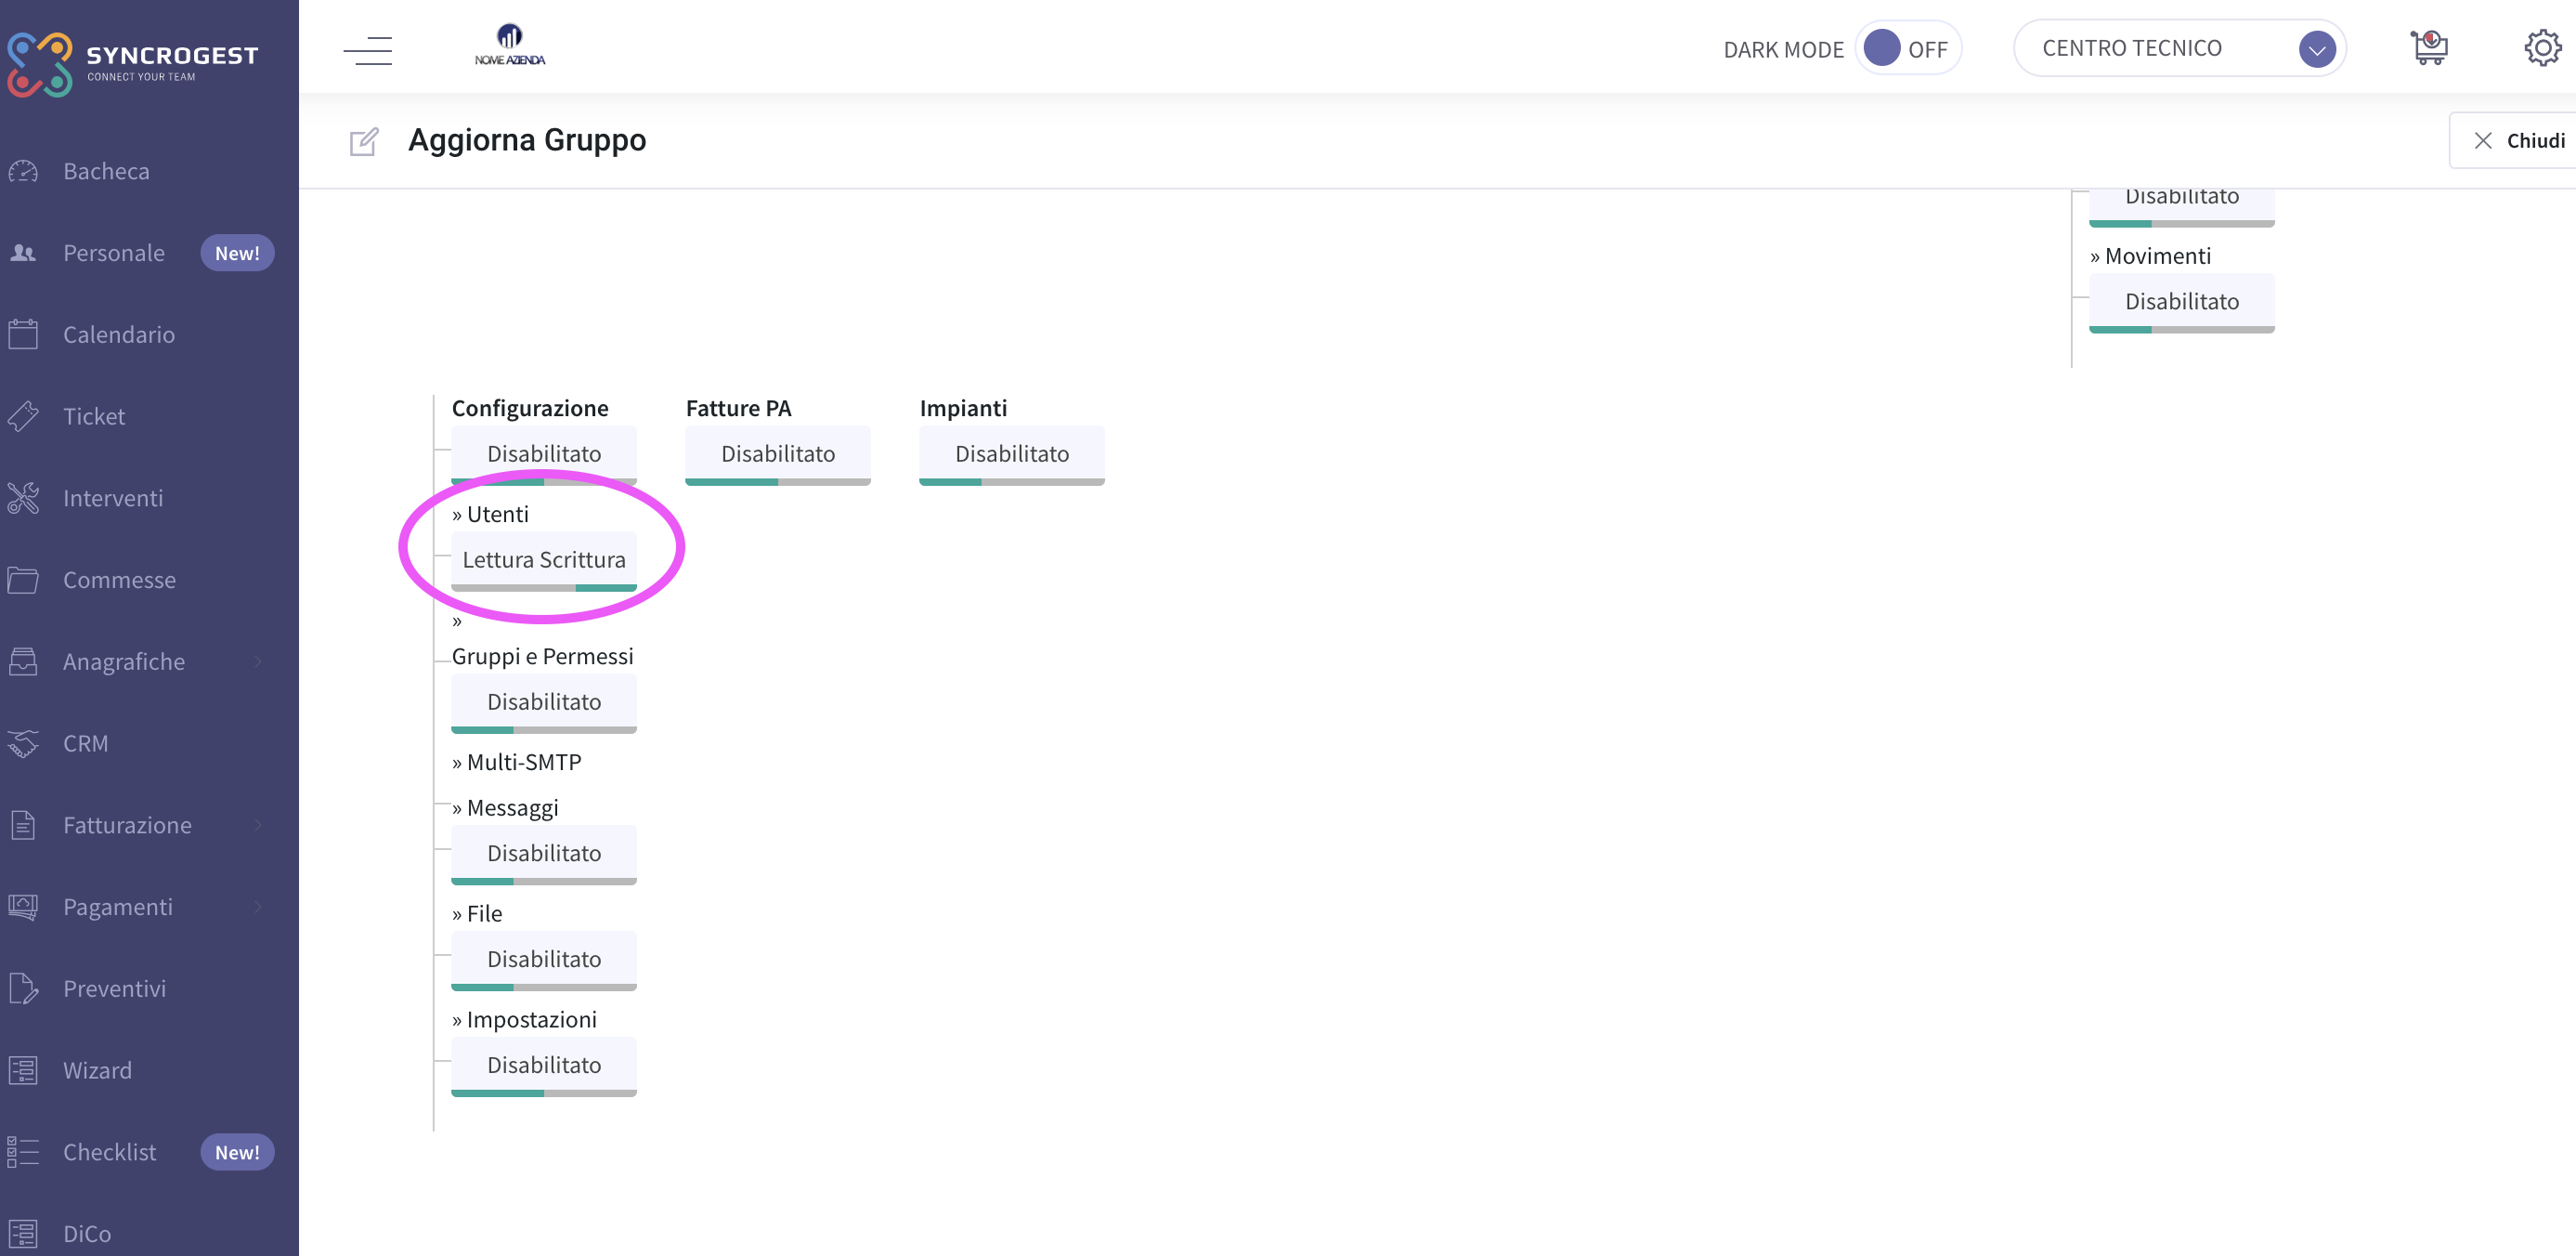
Task: Click the Personale people icon
Action: (x=23, y=254)
